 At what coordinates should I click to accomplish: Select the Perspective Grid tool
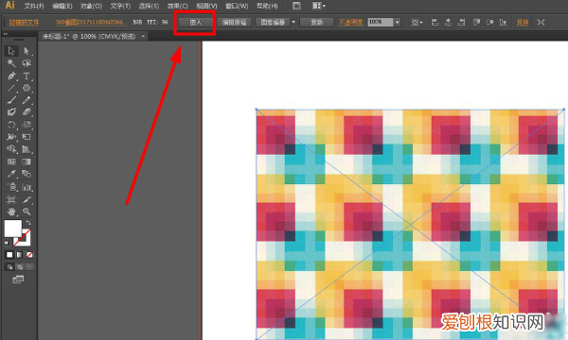coord(27,149)
